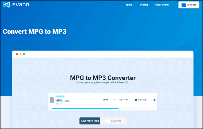Click the uploading status badge
This screenshot has width=203, height=129.
(x=60, y=96)
